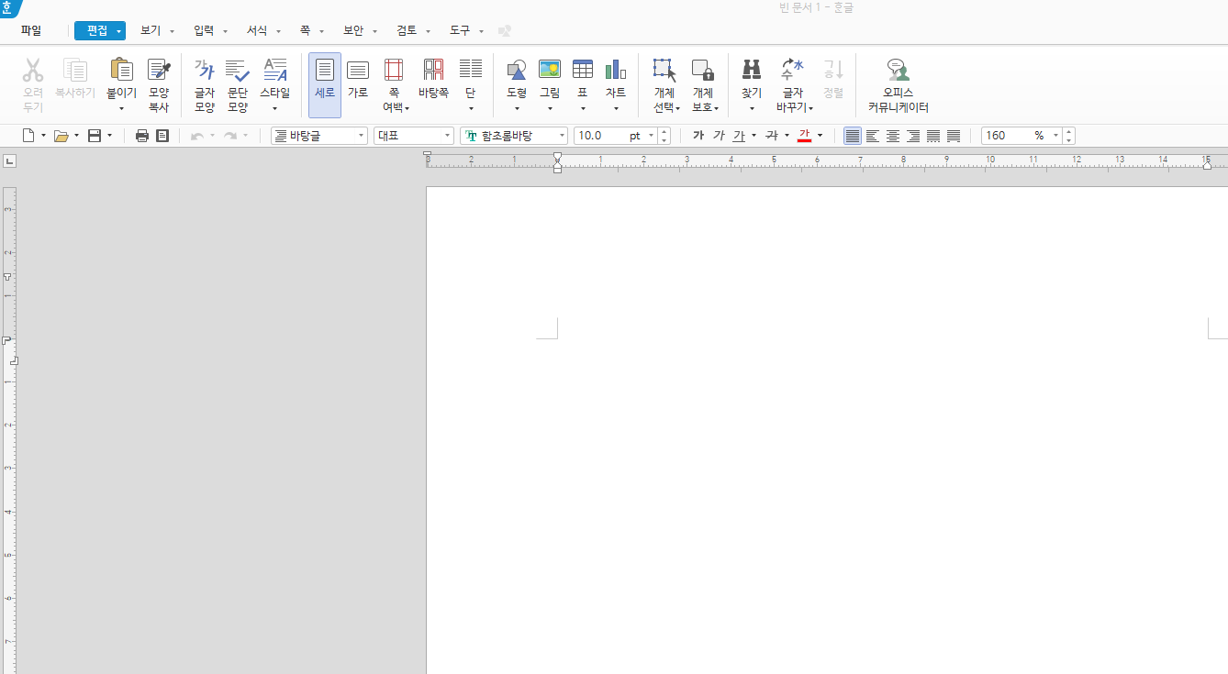Toggle underline 가 formatting
This screenshot has width=1228, height=674.
pos(739,136)
